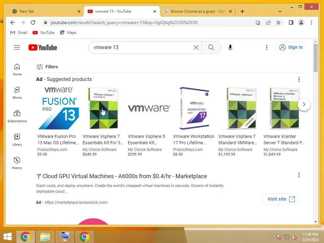Go back to the previous page
Viewport: 324px width, 243px height.
tap(13, 22)
